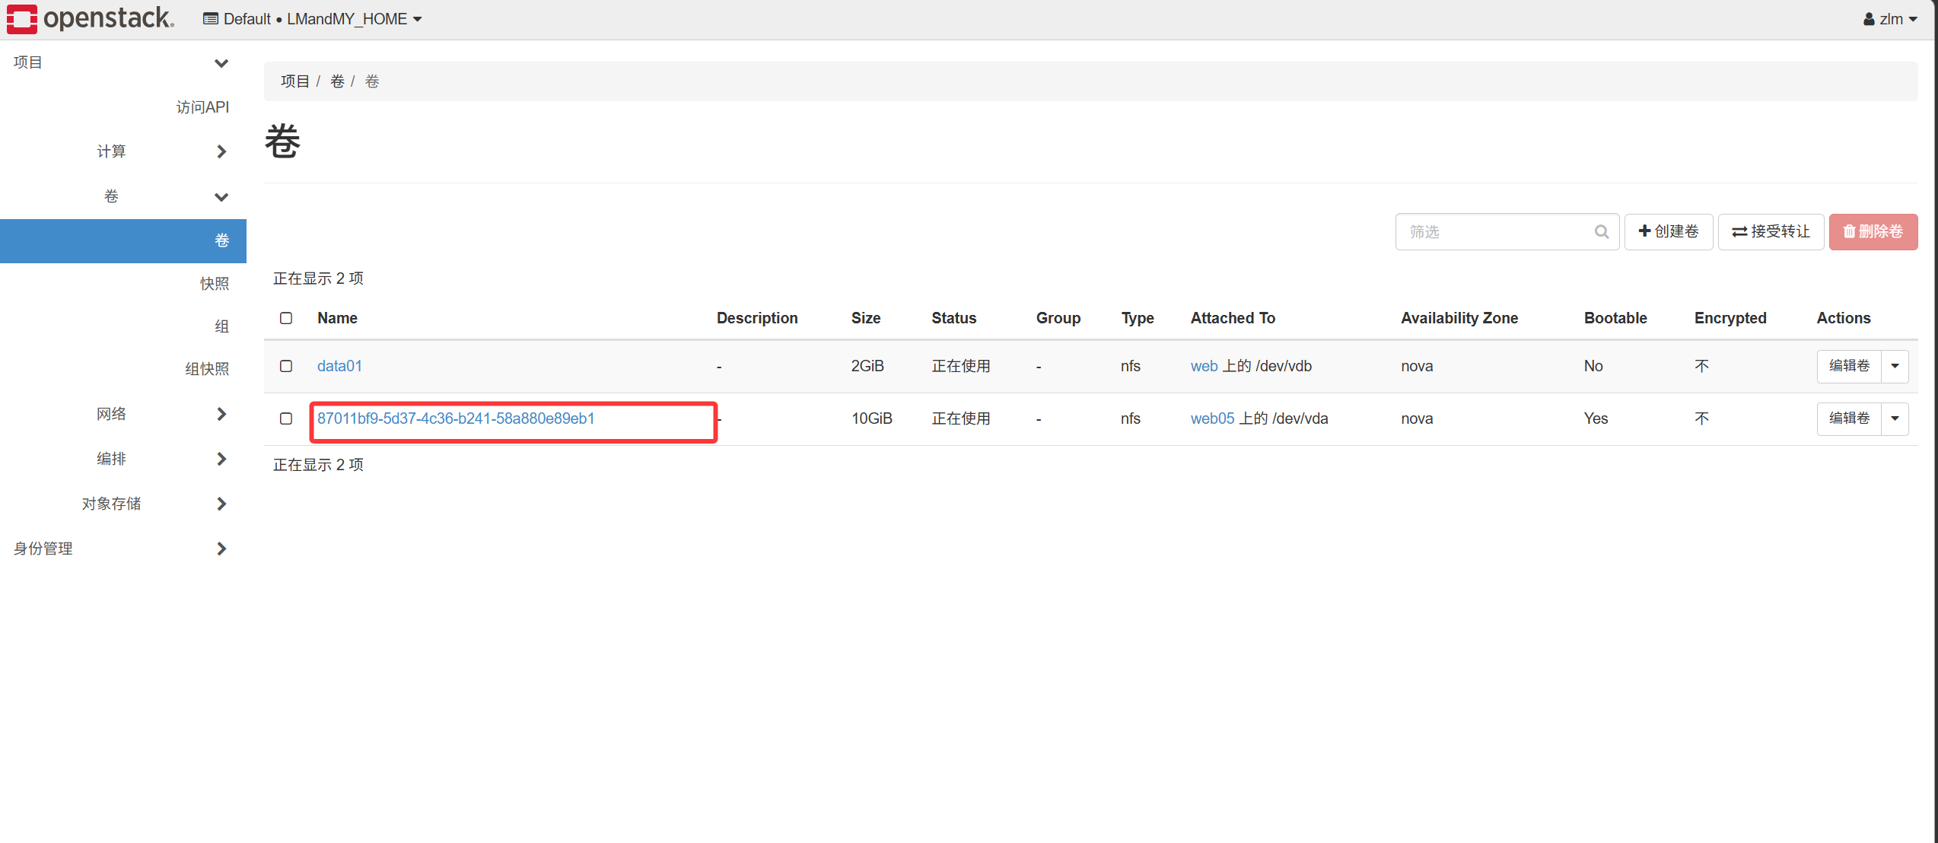Click the Size column header
The width and height of the screenshot is (1938, 843).
866,318
